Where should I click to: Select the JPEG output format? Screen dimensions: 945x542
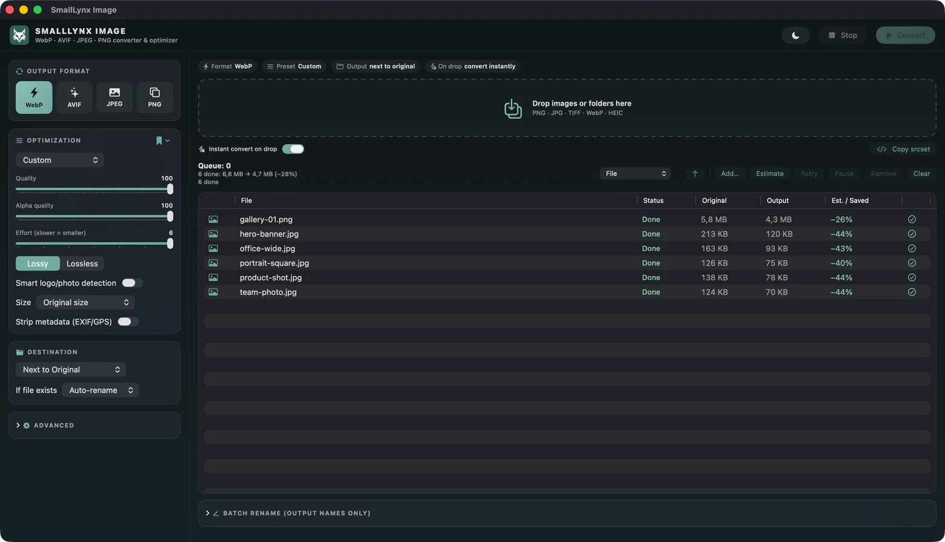pyautogui.click(x=114, y=97)
